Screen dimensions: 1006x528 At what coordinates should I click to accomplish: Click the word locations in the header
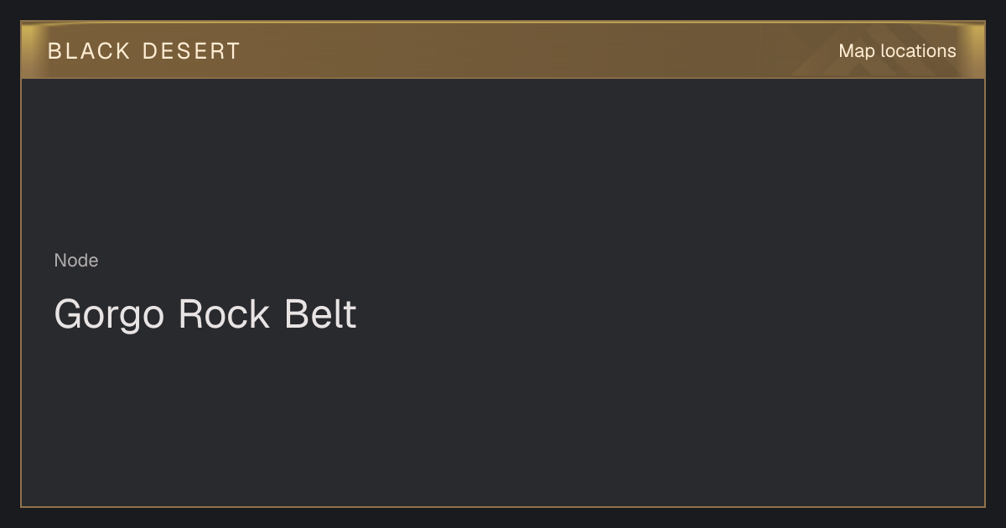coord(918,51)
